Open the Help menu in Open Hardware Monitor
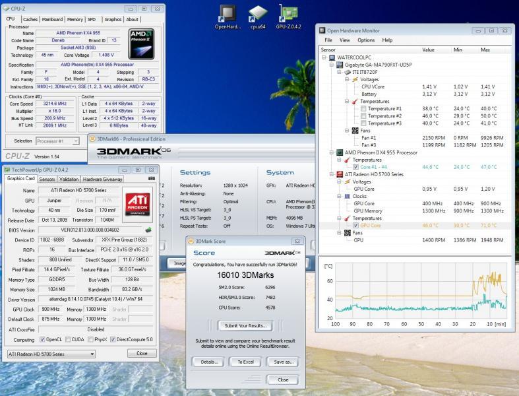 [x=387, y=40]
